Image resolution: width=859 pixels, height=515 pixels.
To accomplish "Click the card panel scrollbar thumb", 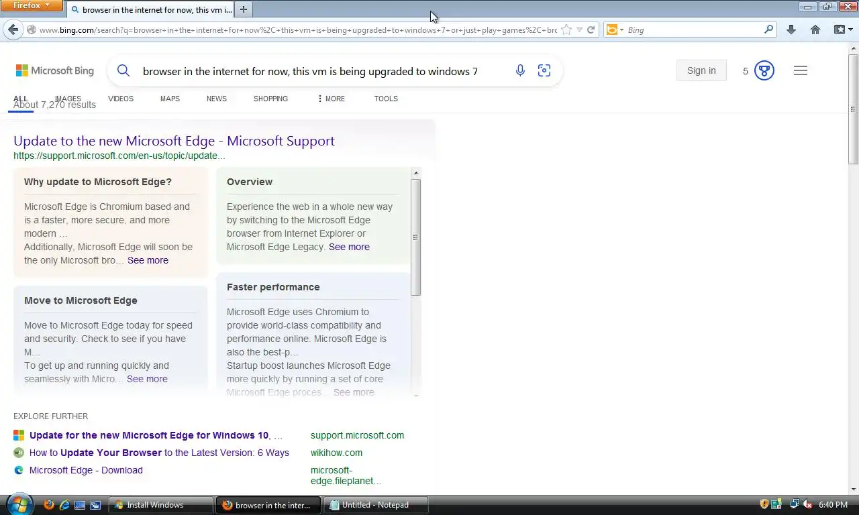I will (x=415, y=237).
